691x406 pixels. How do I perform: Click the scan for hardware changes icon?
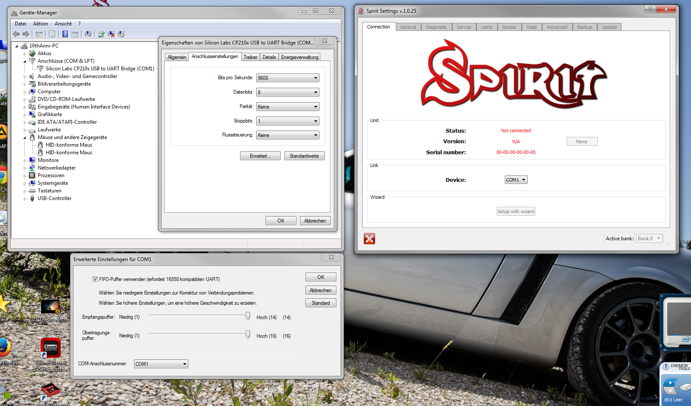[x=88, y=34]
